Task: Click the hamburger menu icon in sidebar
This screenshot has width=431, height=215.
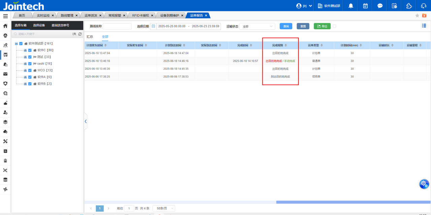Action: tap(5, 16)
